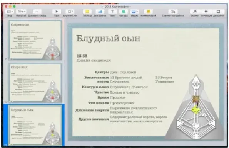Open Совместная работа collaboration button
229x148 pixels.
(173, 12)
